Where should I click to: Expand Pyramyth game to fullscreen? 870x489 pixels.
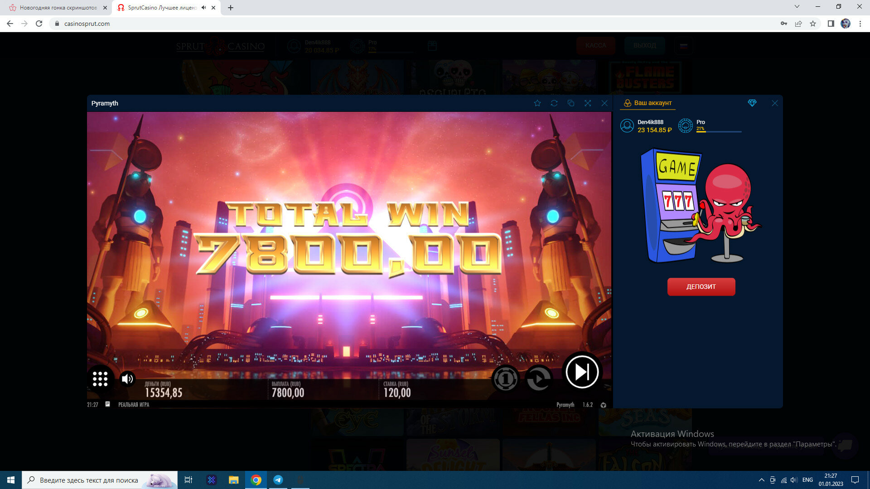tap(588, 103)
